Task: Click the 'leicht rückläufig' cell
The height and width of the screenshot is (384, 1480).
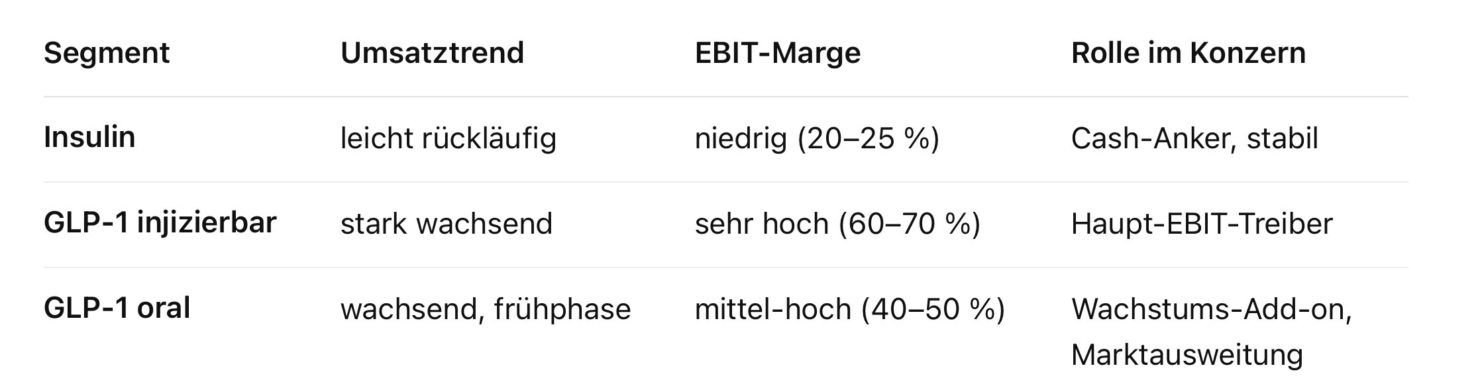Action: coord(449,139)
